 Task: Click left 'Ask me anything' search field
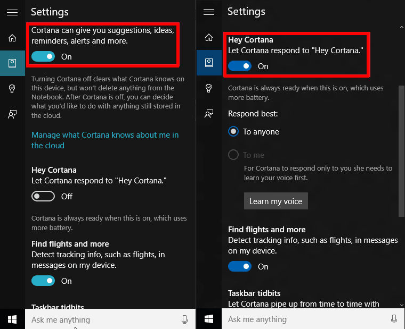110,319
